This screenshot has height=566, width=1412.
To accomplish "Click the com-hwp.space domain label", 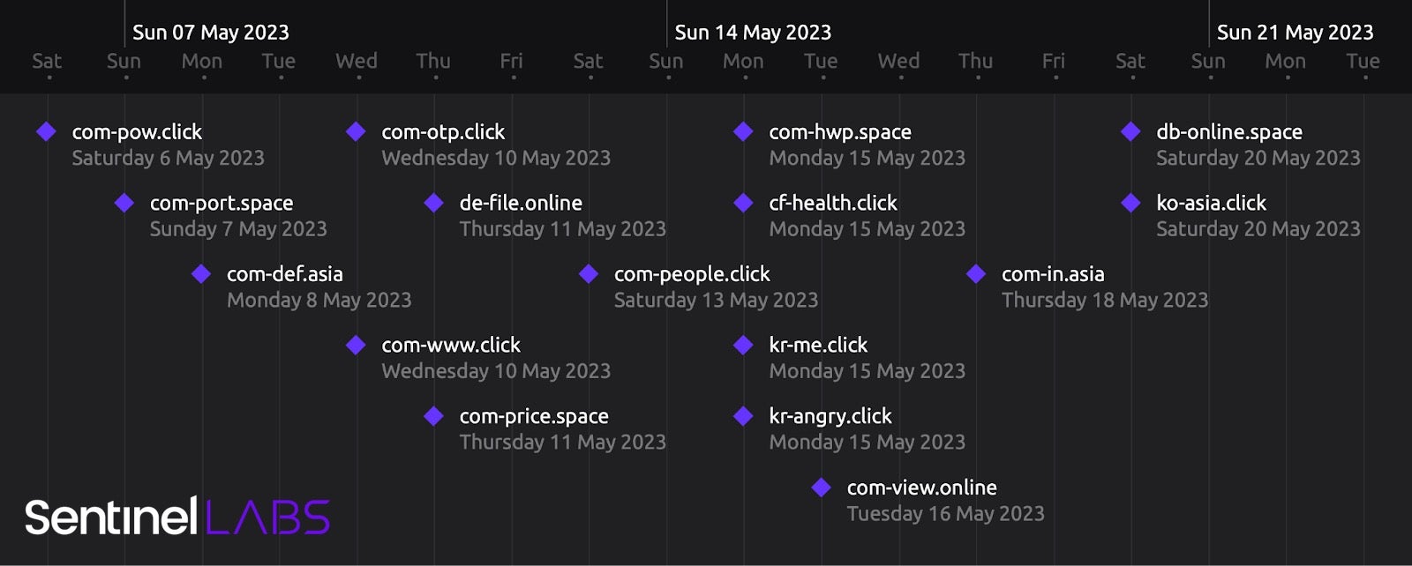I will point(839,132).
